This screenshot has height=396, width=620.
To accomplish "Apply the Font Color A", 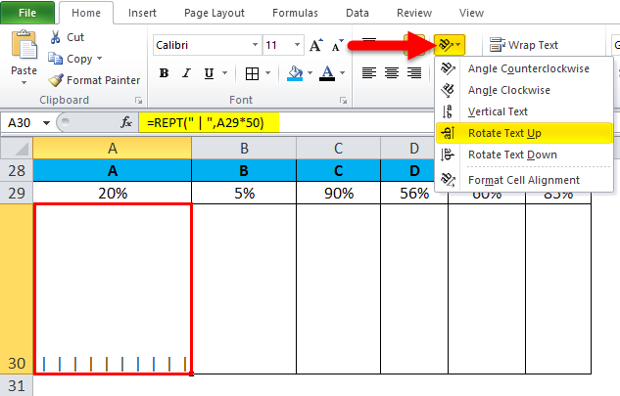I will (327, 73).
